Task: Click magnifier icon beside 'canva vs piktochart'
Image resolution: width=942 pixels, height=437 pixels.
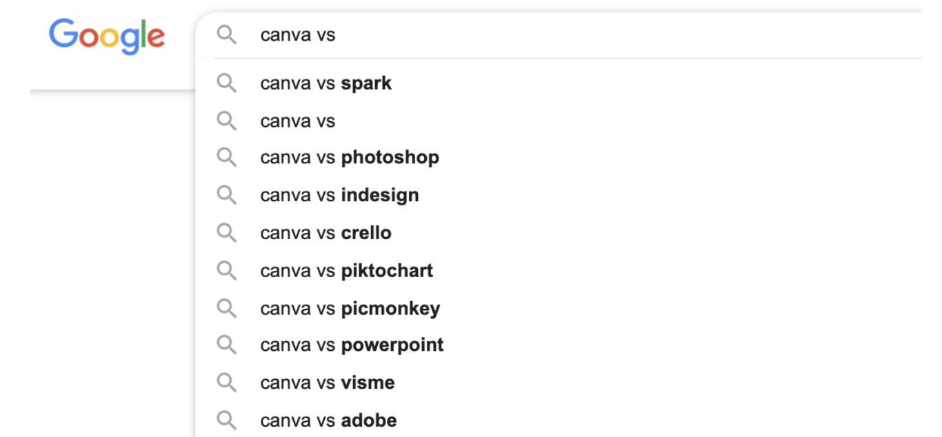Action: click(227, 270)
